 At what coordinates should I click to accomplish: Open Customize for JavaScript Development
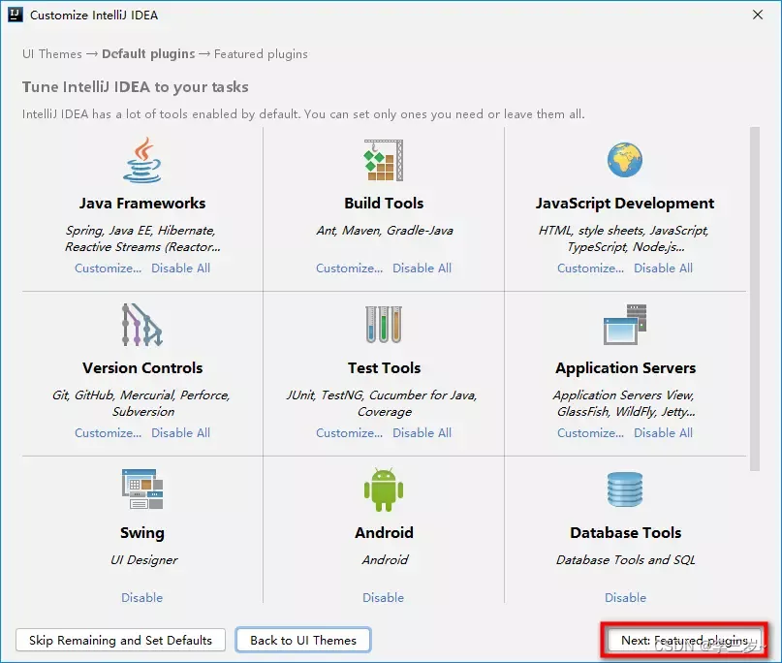point(590,268)
